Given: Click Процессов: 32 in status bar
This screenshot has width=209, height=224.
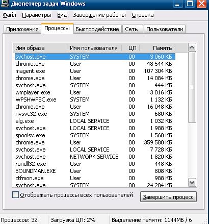Looking at the screenshot, I should point(19,220).
